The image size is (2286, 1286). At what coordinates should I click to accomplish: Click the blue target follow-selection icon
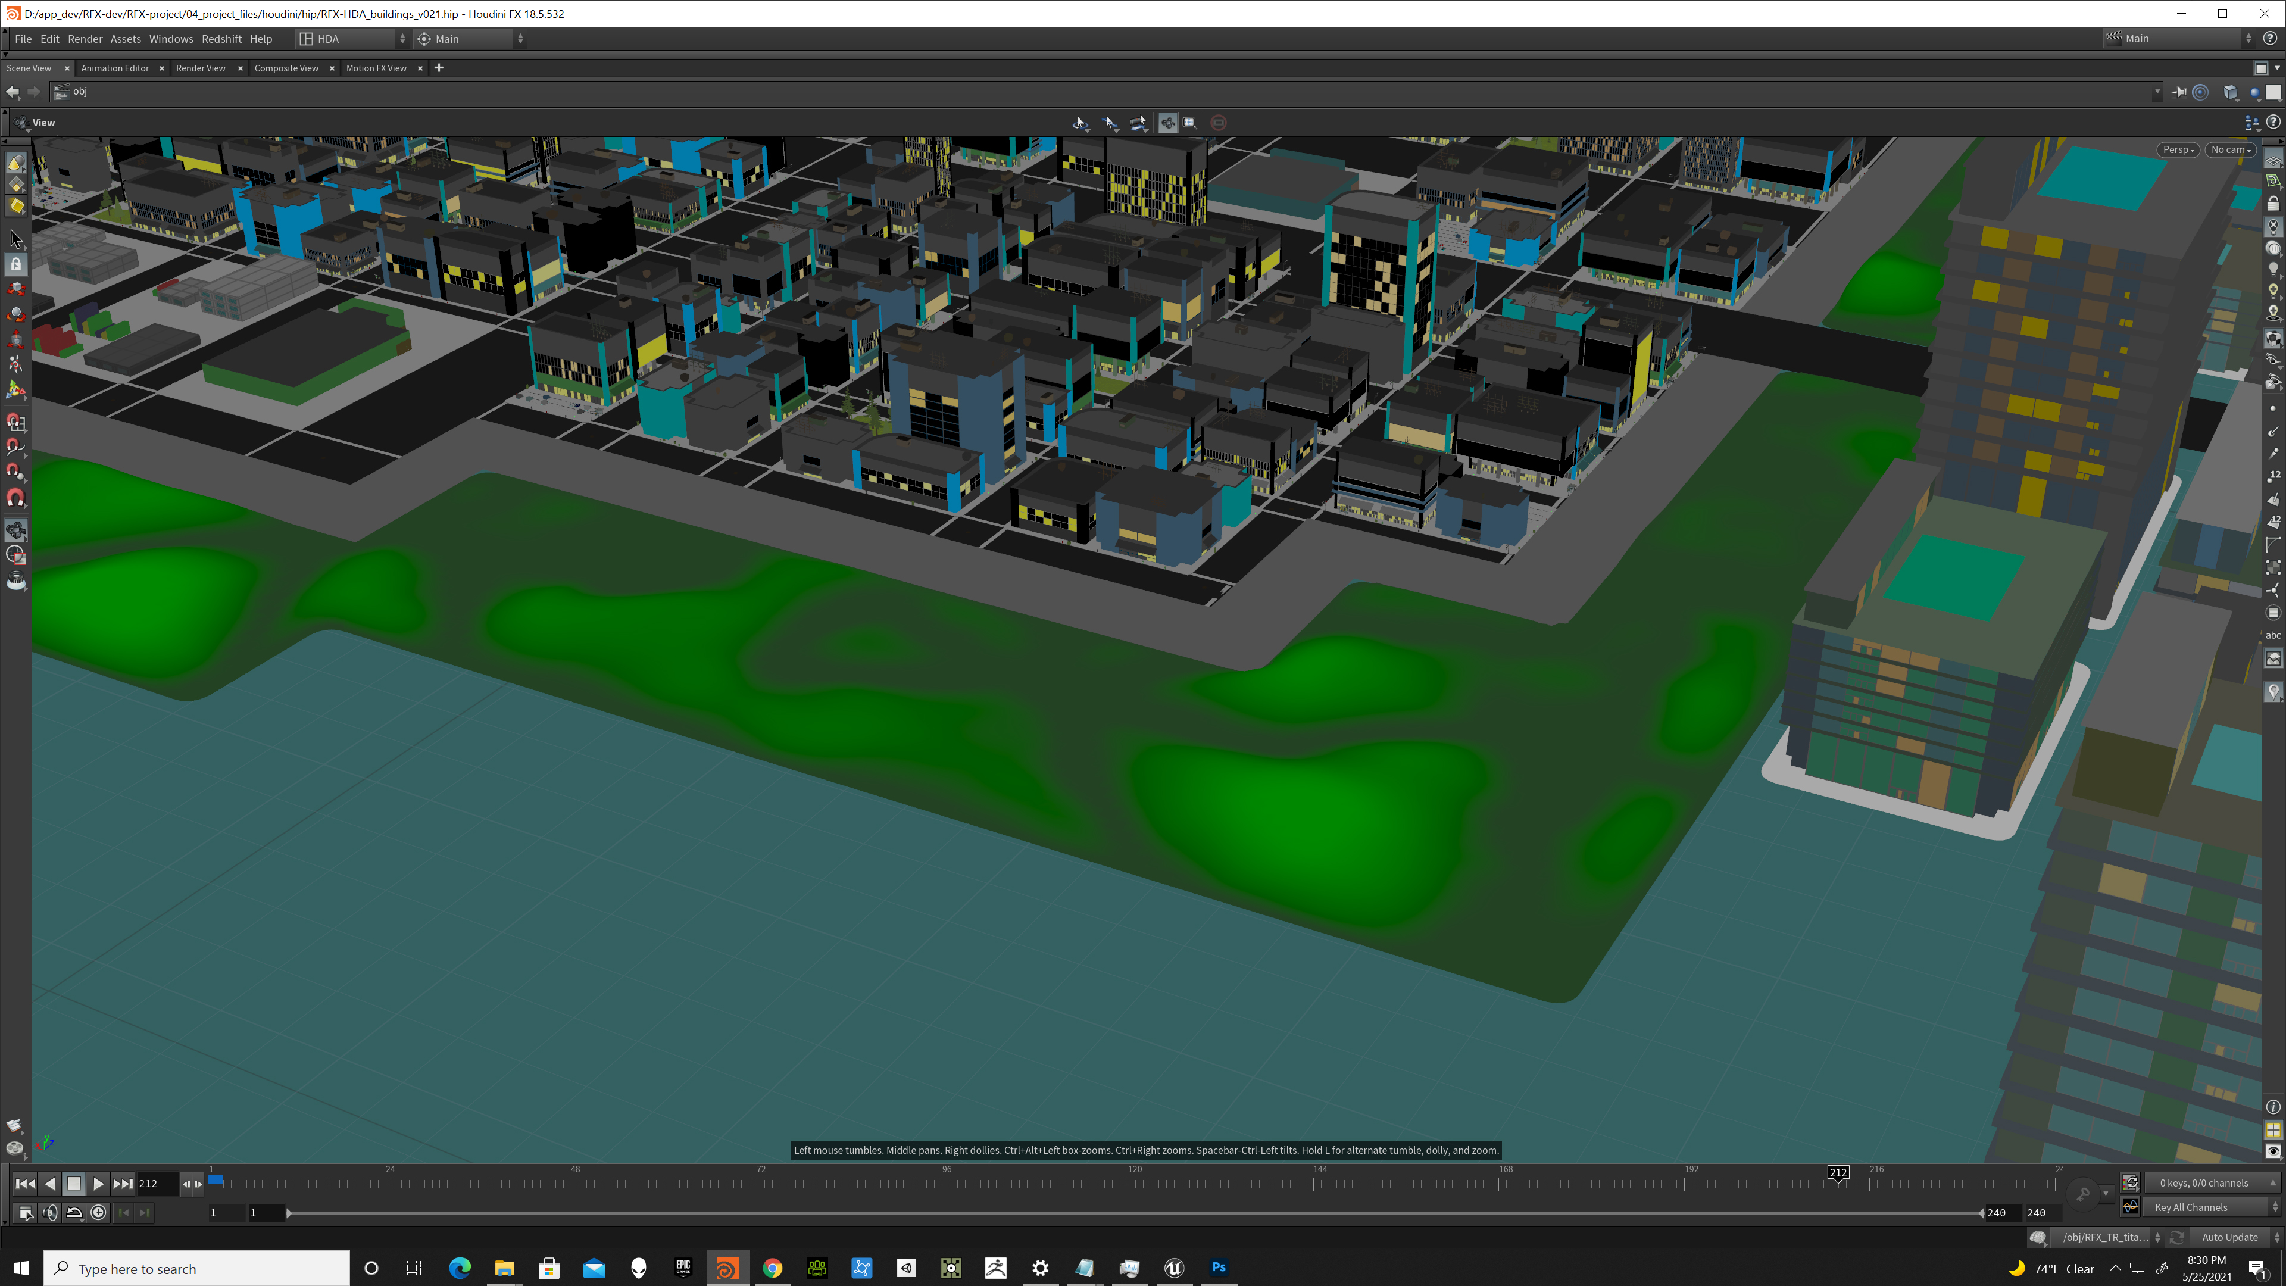coord(2200,92)
